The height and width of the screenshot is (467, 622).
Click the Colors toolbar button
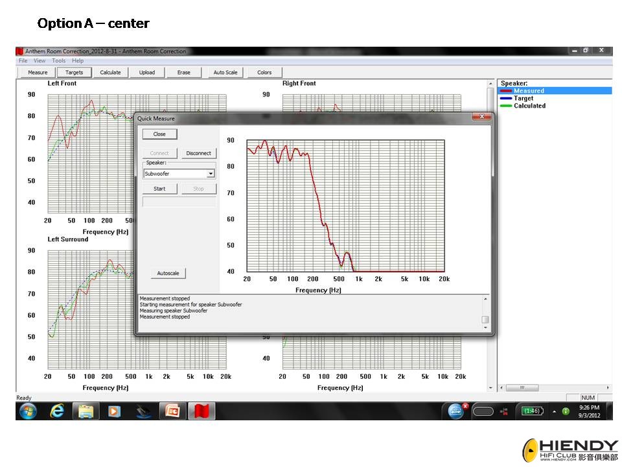[264, 72]
